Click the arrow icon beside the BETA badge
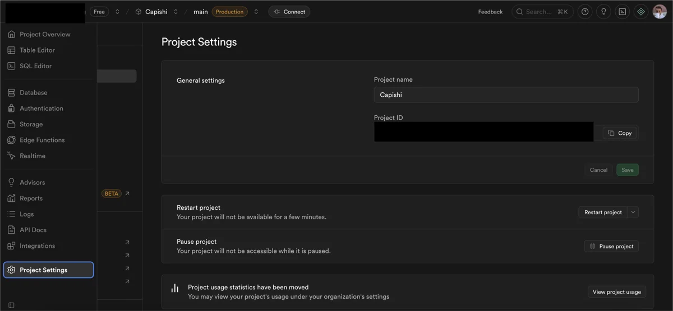The image size is (673, 311). point(127,194)
